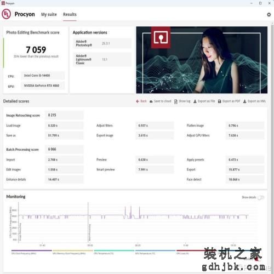Select the 7 059 benchmark score
This screenshot has width=274, height=274.
(x=36, y=50)
